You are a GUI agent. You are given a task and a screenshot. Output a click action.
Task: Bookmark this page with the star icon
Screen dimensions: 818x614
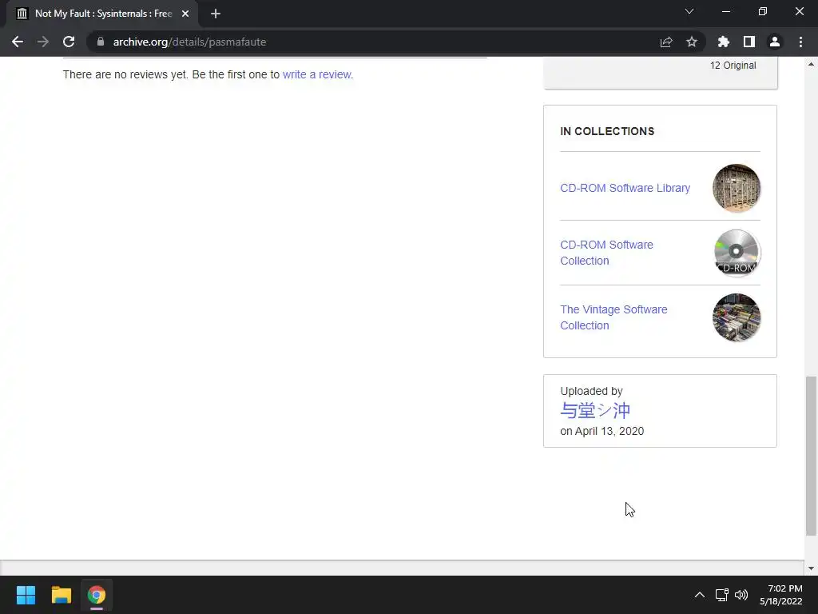tap(692, 42)
